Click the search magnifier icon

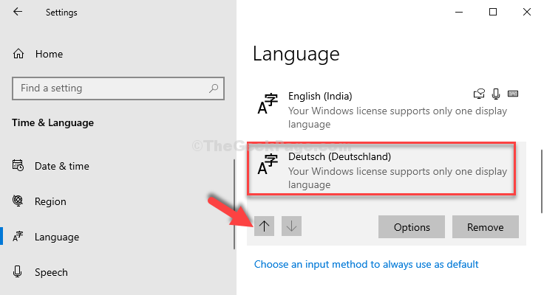coord(214,88)
